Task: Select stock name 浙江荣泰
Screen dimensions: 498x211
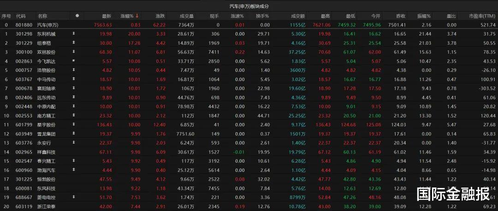Action: tap(47, 206)
